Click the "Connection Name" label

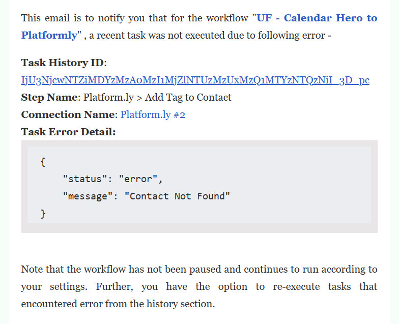pos(68,115)
